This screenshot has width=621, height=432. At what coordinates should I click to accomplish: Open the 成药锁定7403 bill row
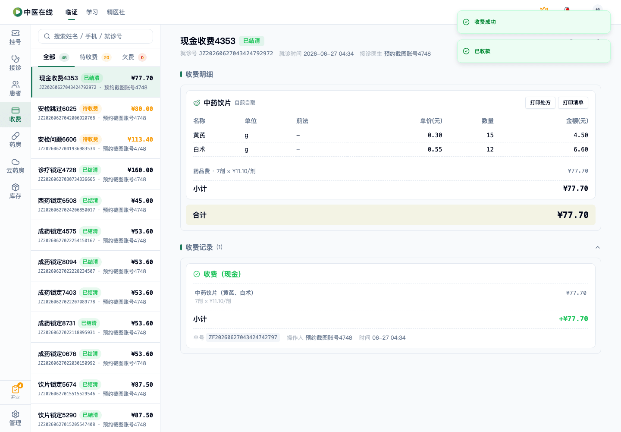(x=96, y=296)
